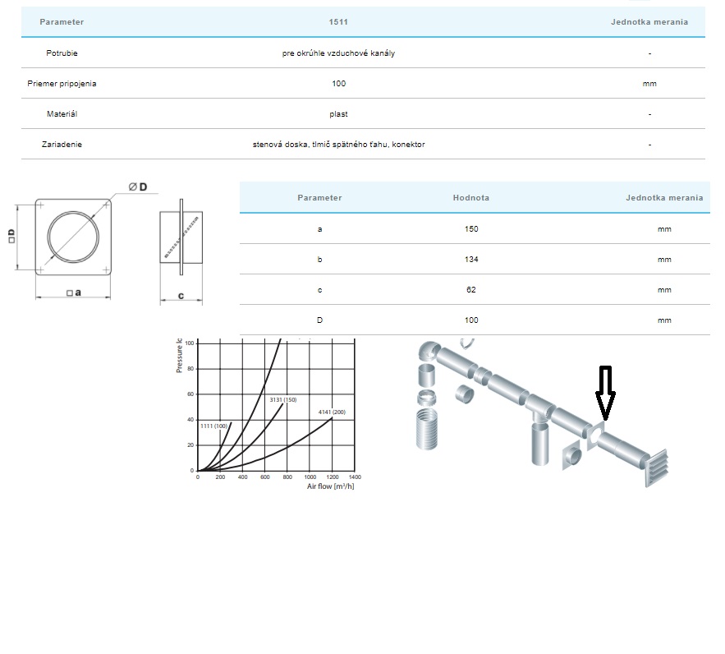The width and height of the screenshot is (725, 654).
Task: Click the 1511 column header
Action: click(339, 22)
